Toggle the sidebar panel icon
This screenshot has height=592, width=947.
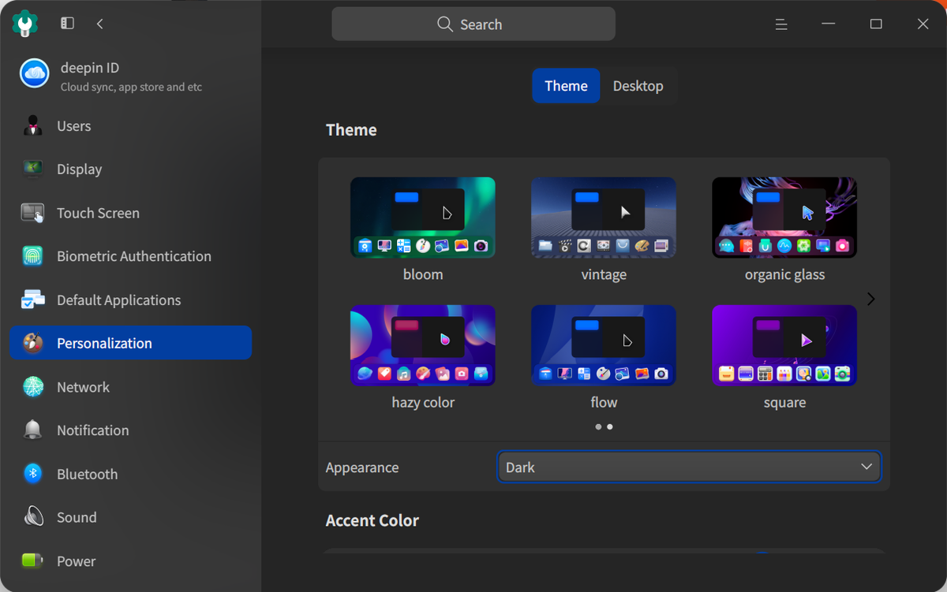tap(67, 24)
